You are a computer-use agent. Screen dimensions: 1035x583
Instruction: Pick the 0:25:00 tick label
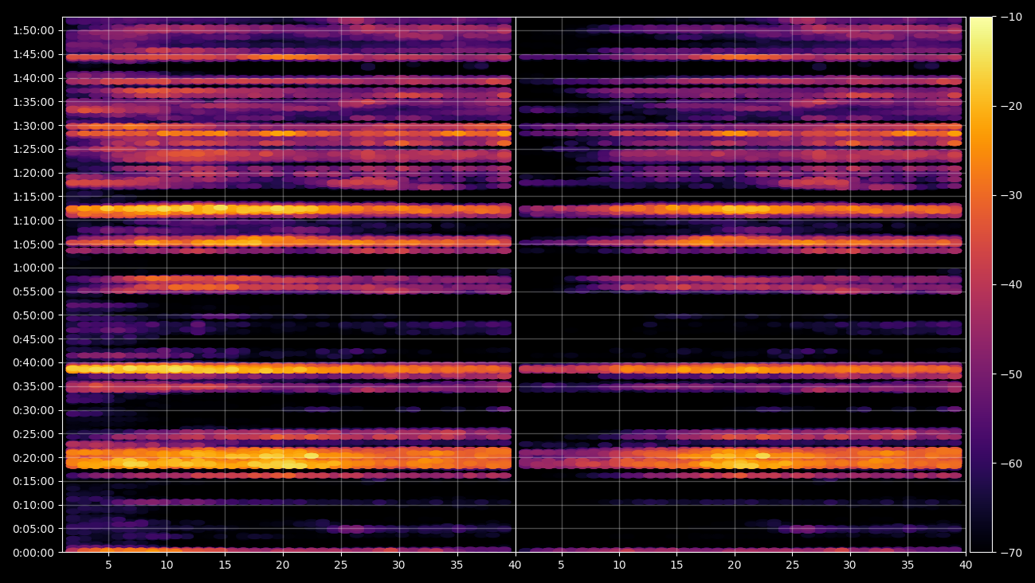[x=34, y=434]
